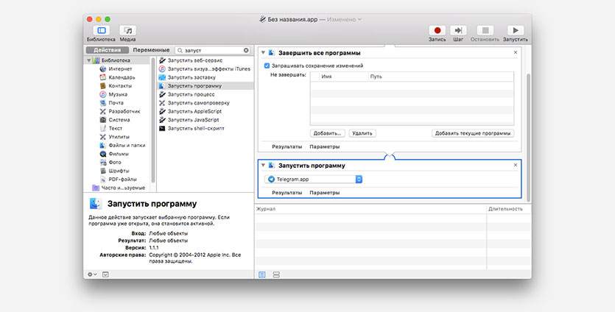615x312 pixels.
Task: Open the Telegram.app program dropdown
Action: pos(359,179)
